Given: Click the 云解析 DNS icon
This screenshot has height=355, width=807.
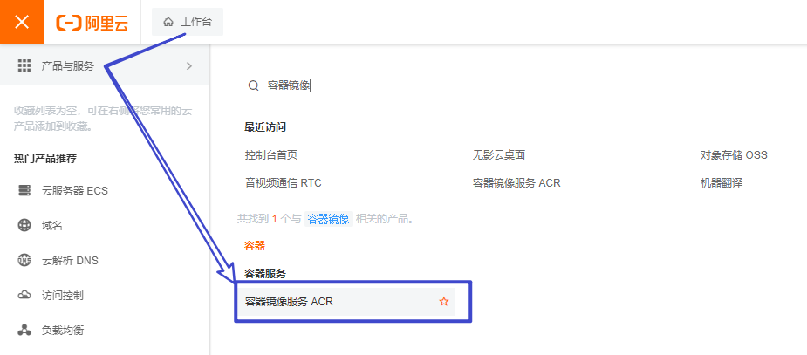Looking at the screenshot, I should 24,260.
